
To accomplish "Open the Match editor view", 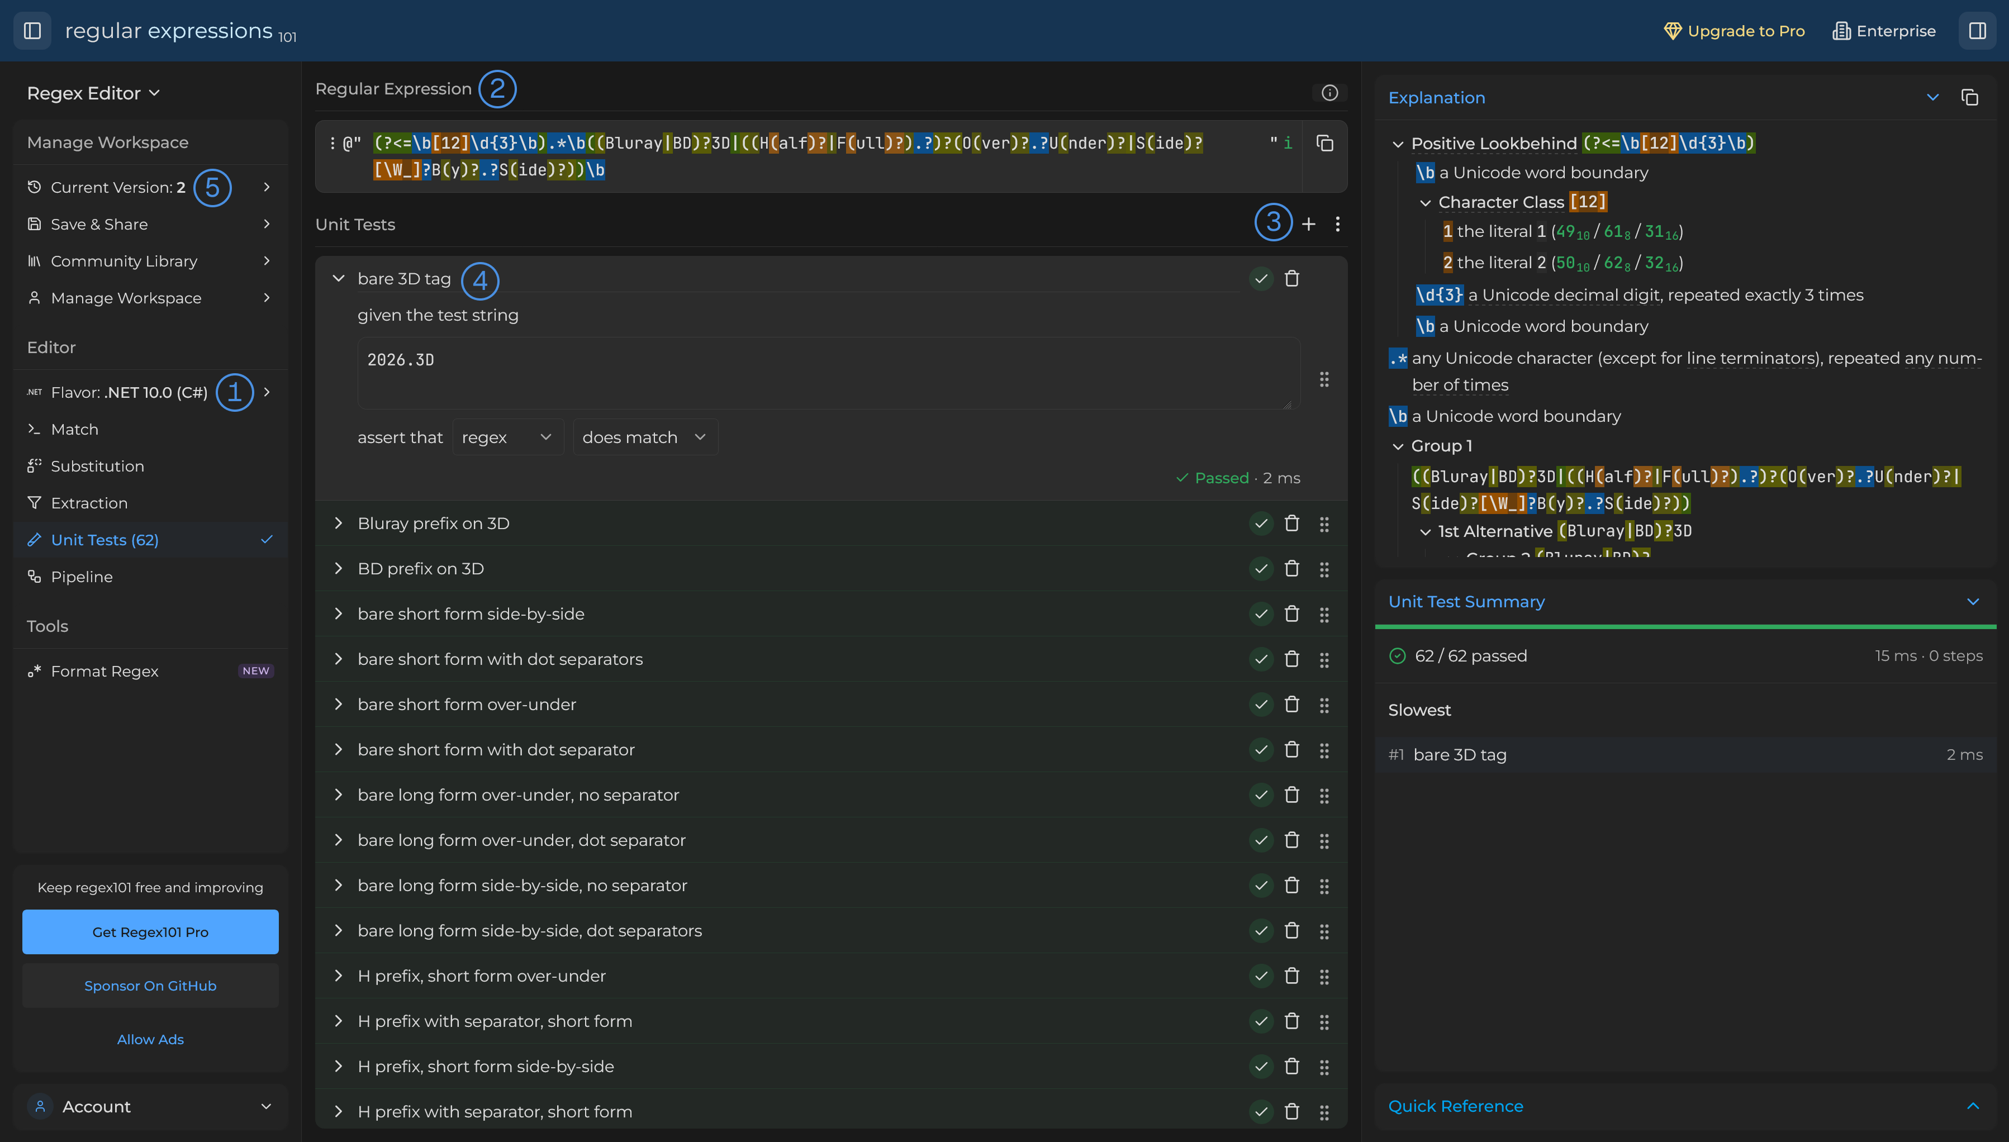I will pos(150,429).
